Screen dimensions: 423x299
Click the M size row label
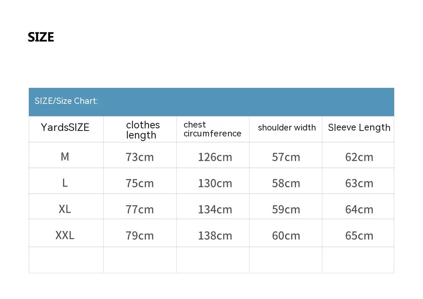coord(65,157)
